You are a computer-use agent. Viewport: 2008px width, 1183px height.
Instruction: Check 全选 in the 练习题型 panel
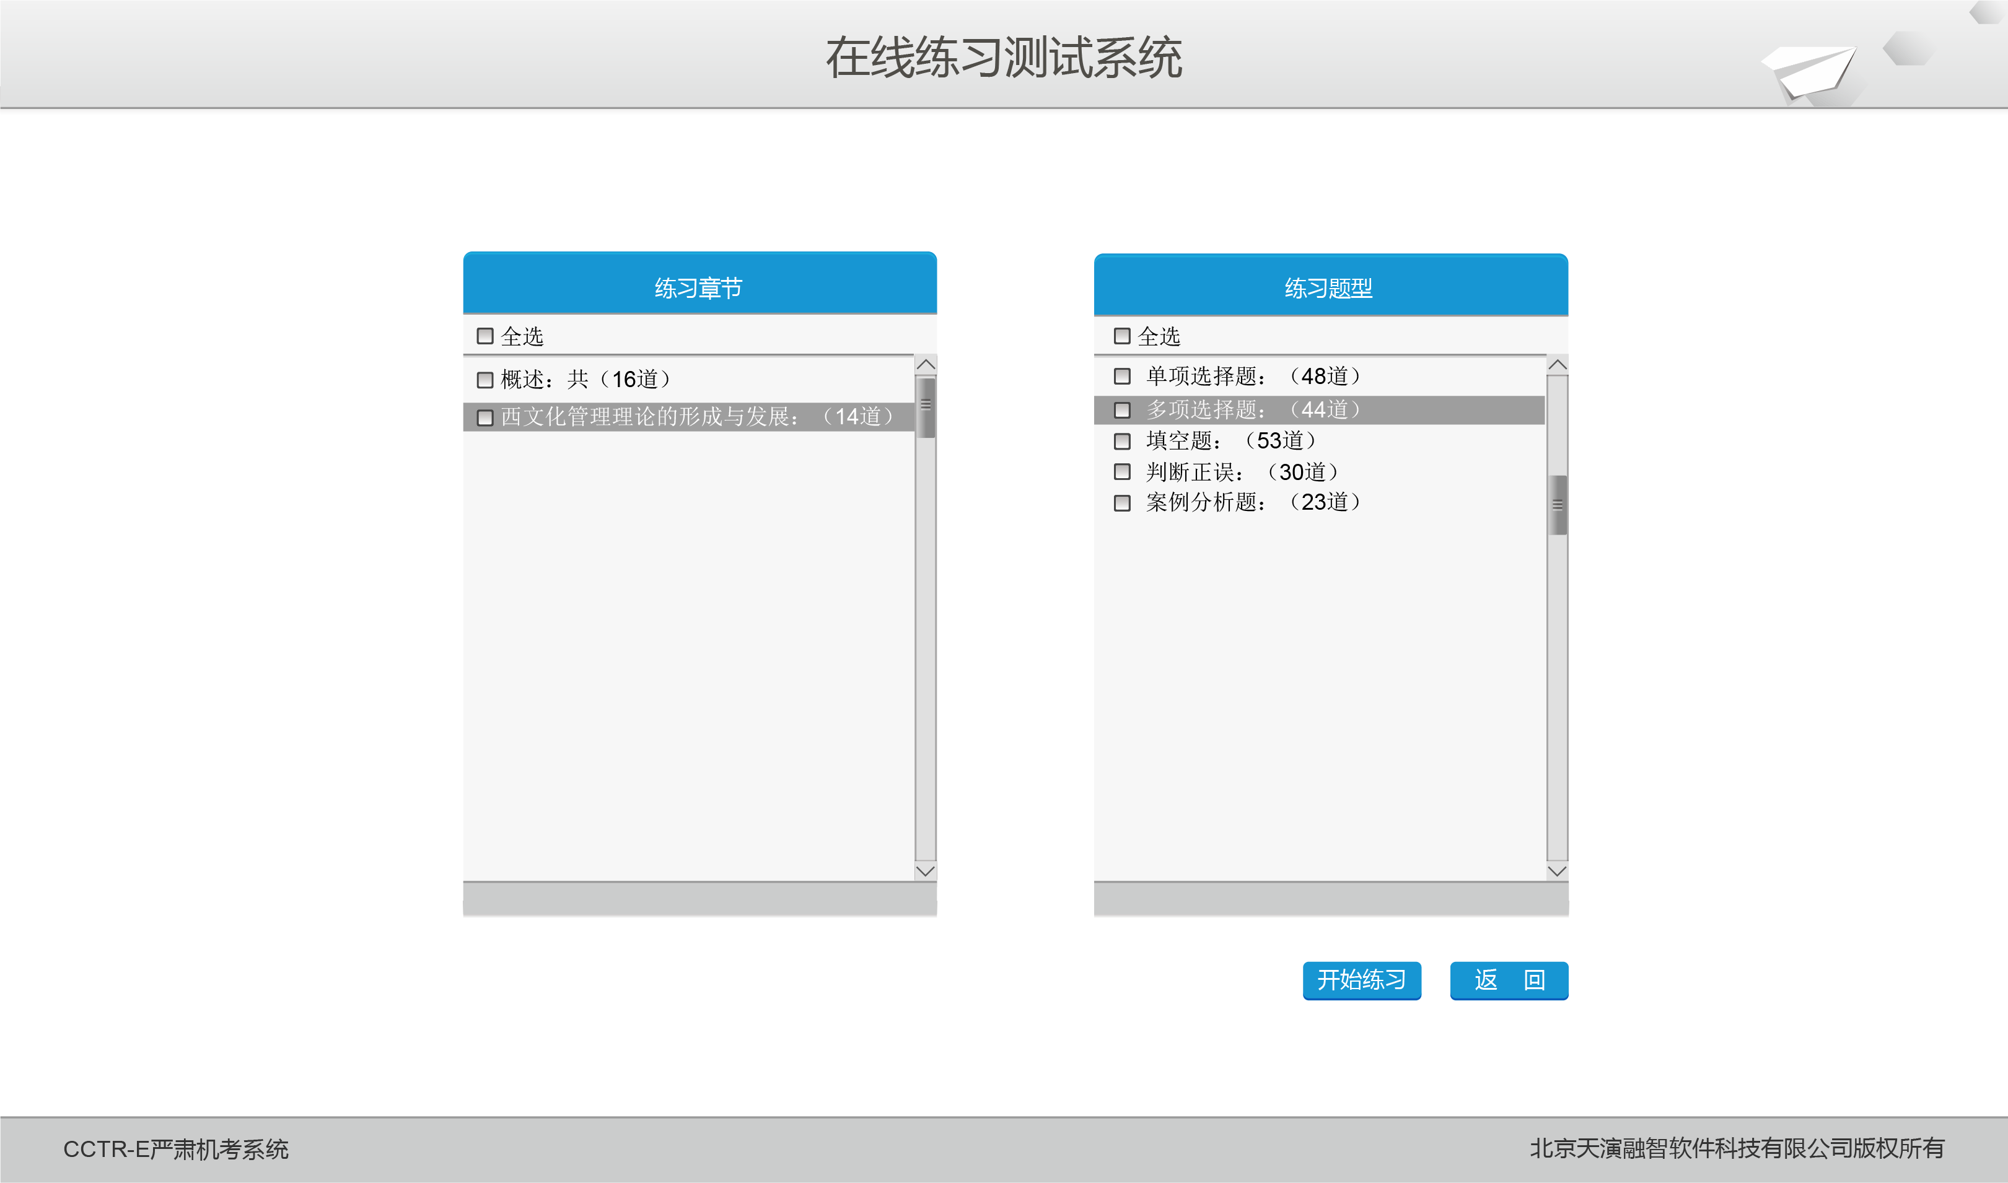[x=1122, y=336]
